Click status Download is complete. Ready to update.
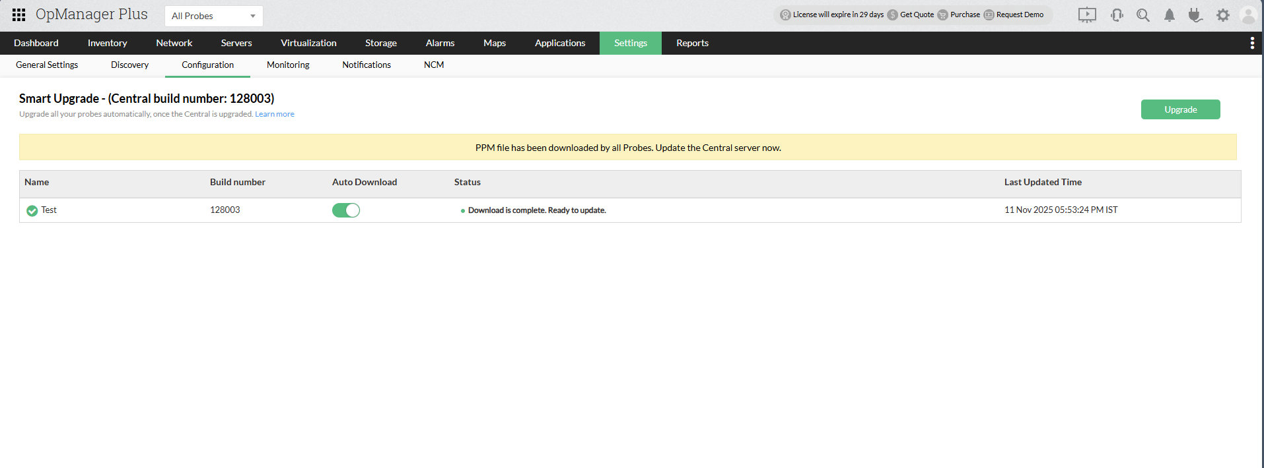Viewport: 1264px width, 468px height. [x=537, y=210]
